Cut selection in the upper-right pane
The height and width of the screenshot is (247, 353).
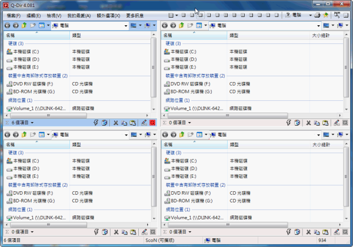pos(308,123)
